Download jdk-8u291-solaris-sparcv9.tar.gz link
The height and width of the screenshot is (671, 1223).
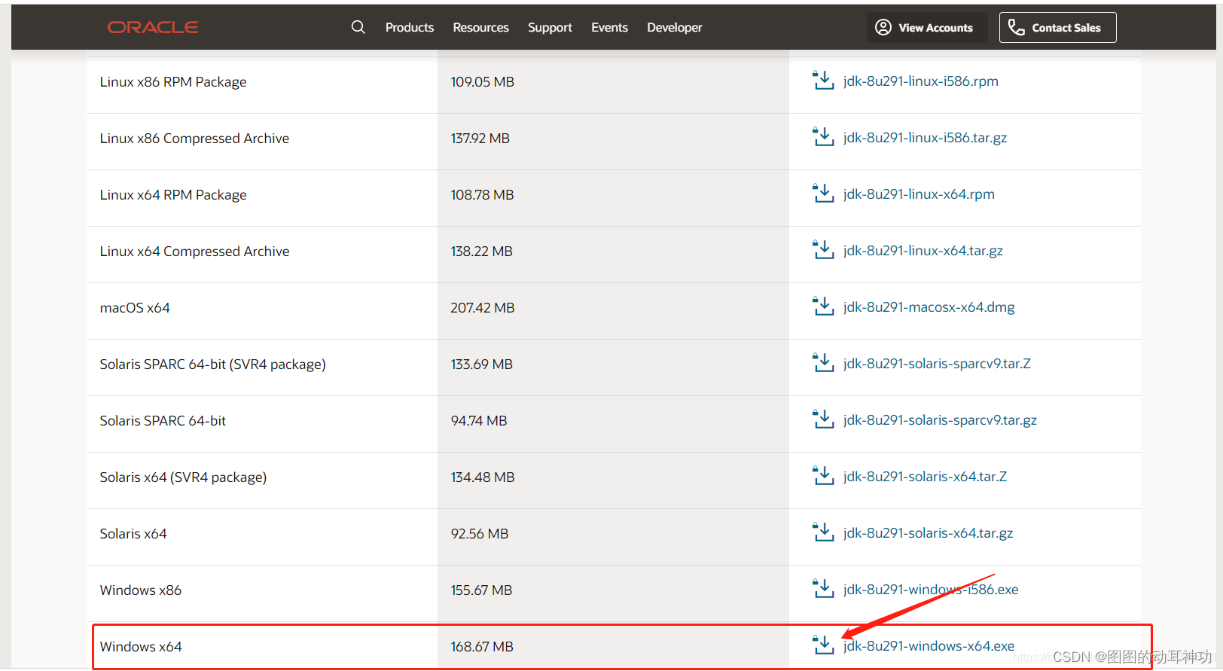pyautogui.click(x=940, y=420)
